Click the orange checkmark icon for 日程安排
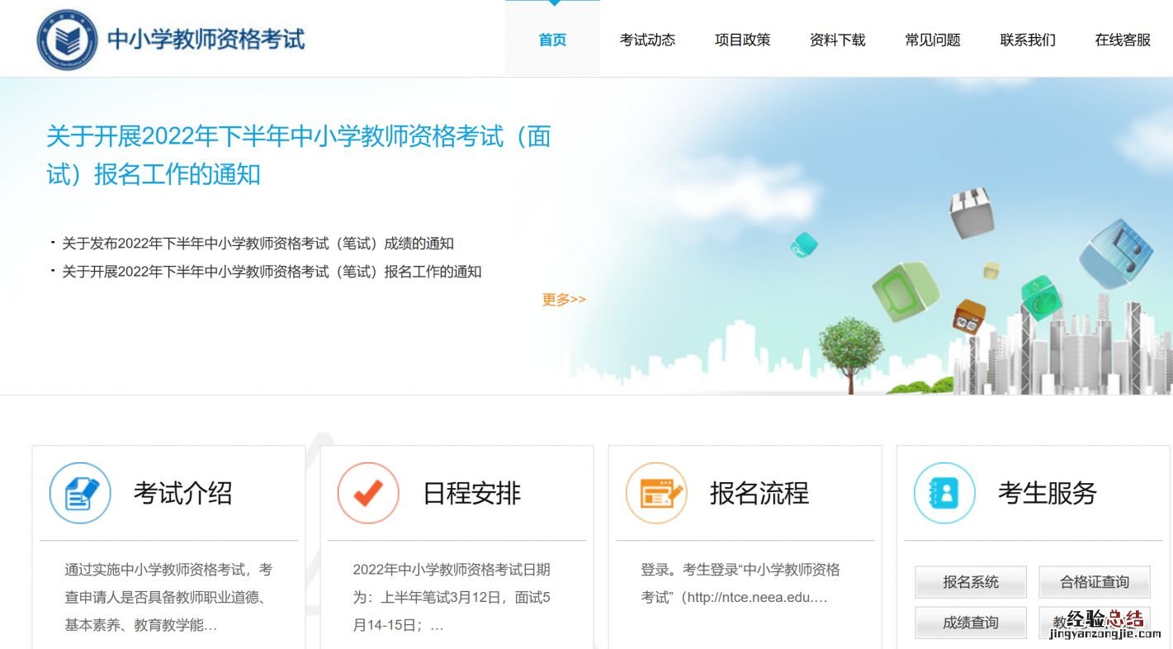 pos(368,493)
